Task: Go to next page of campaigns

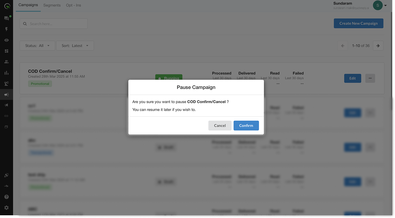Action: [378, 46]
